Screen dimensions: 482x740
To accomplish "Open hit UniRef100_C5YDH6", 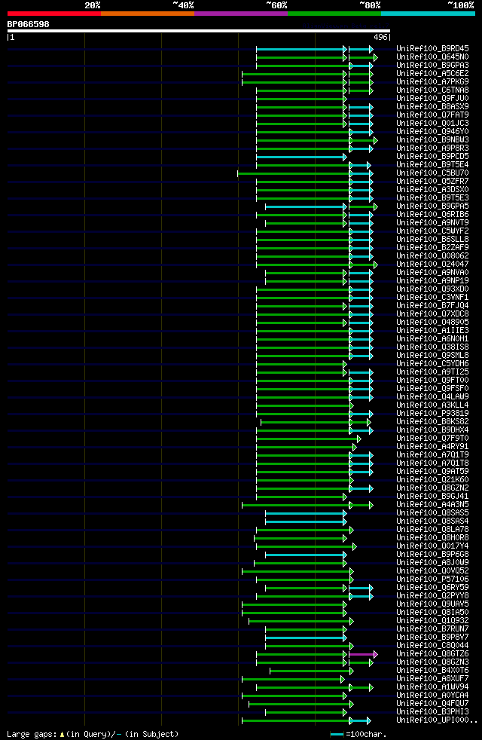I will click(x=432, y=364).
